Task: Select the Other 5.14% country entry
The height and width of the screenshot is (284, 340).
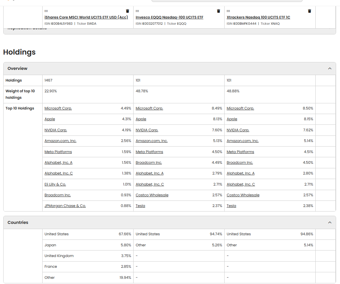Action: click(270, 245)
